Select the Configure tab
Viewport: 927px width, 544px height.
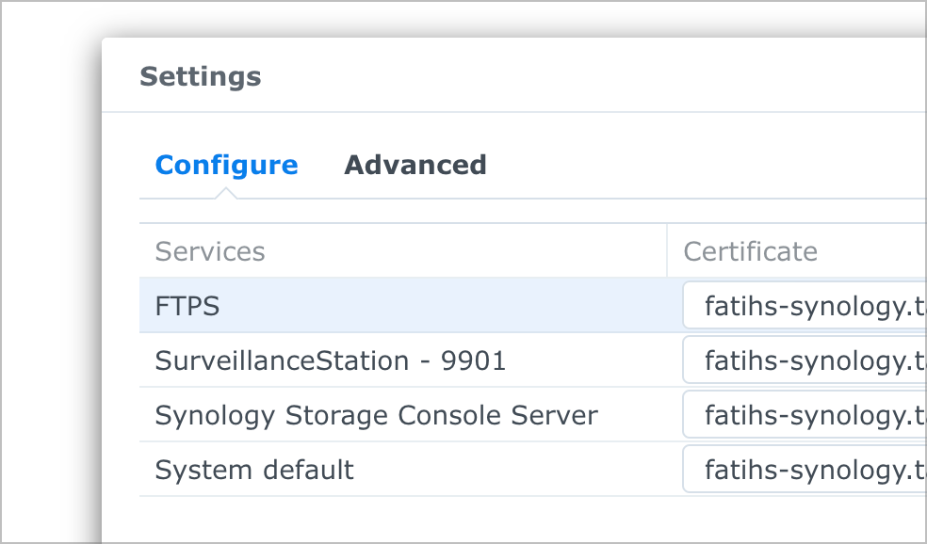pos(226,165)
